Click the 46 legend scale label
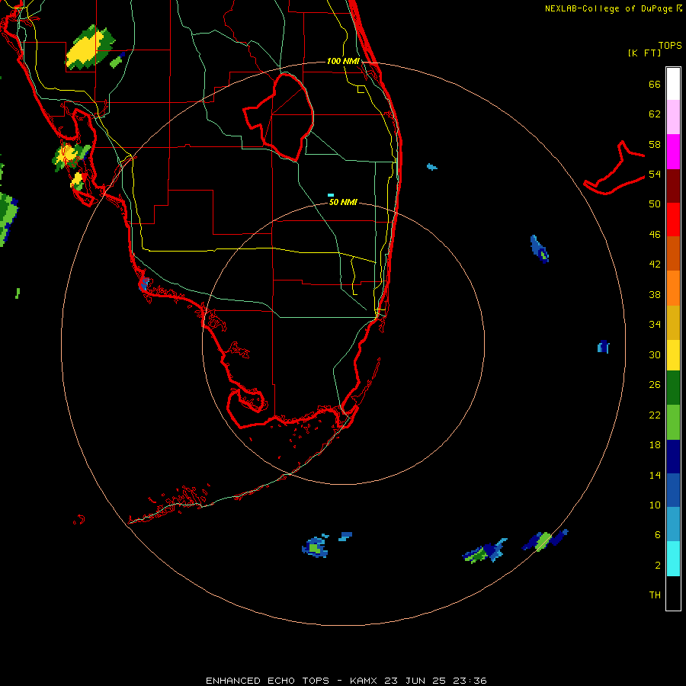The width and height of the screenshot is (686, 686). [655, 235]
